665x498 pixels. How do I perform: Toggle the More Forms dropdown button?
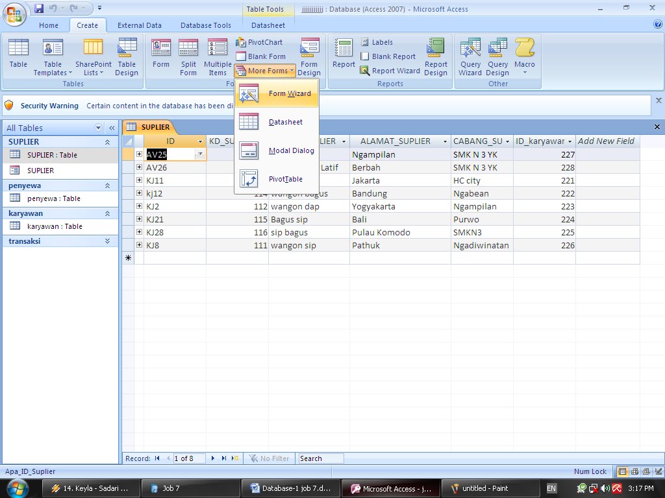click(x=265, y=71)
